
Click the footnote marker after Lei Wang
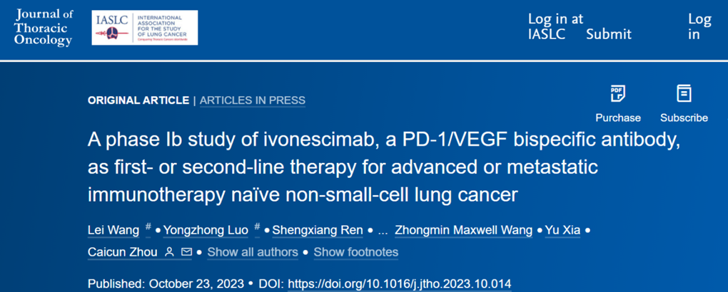pos(148,227)
